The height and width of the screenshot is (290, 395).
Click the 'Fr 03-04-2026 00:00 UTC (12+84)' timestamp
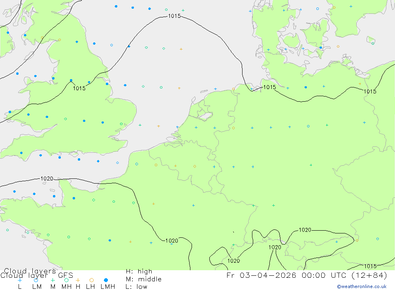[x=307, y=275]
